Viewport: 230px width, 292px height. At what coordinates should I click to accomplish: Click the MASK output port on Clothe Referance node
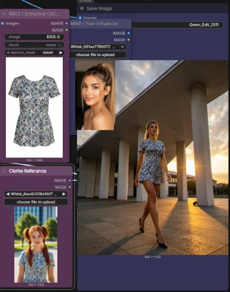tap(70, 187)
